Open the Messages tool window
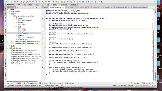Image resolution: width=162 pixels, height=91 pixels. [70, 83]
